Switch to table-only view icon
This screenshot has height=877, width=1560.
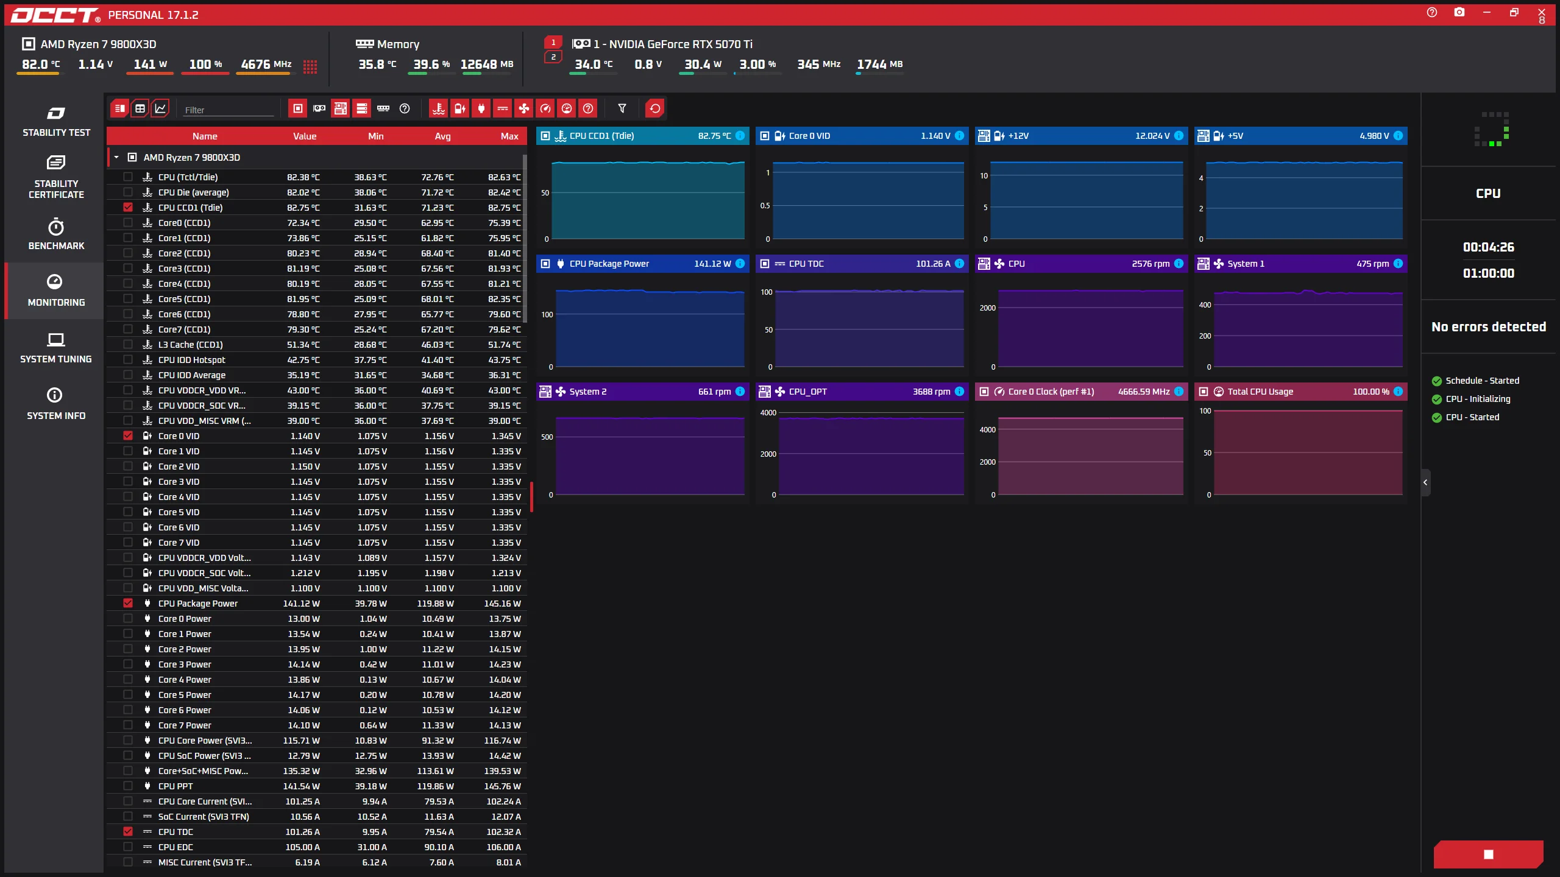pos(140,108)
